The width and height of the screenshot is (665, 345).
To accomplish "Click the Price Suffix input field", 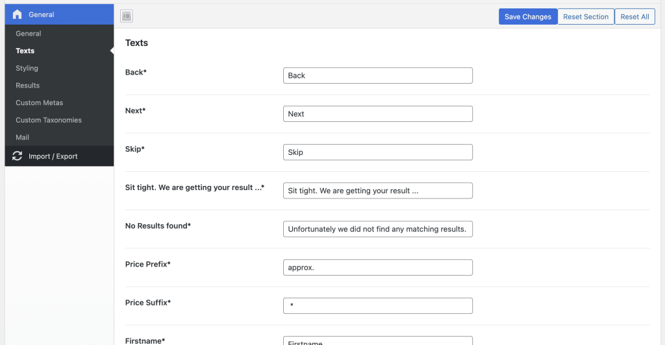I will point(378,305).
